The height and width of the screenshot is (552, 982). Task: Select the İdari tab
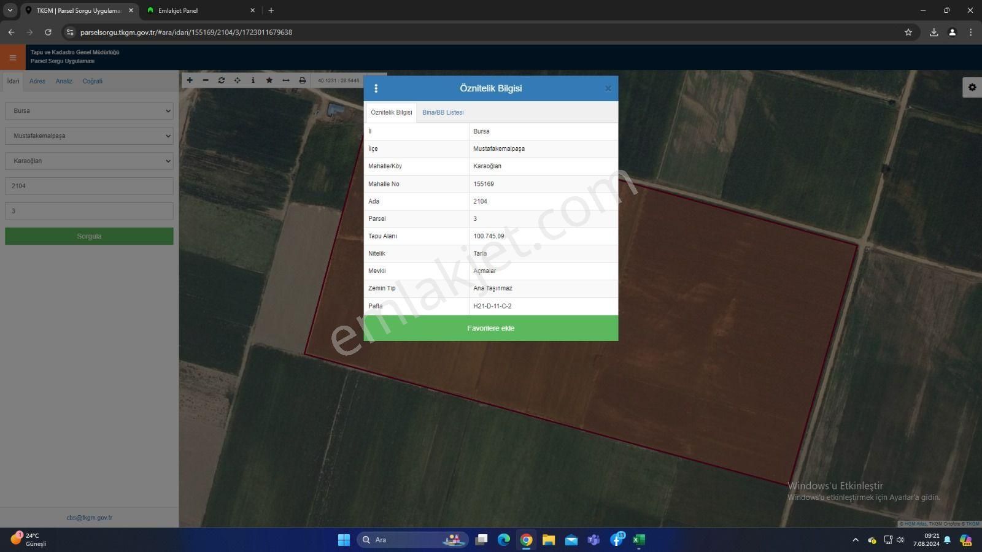pos(13,81)
